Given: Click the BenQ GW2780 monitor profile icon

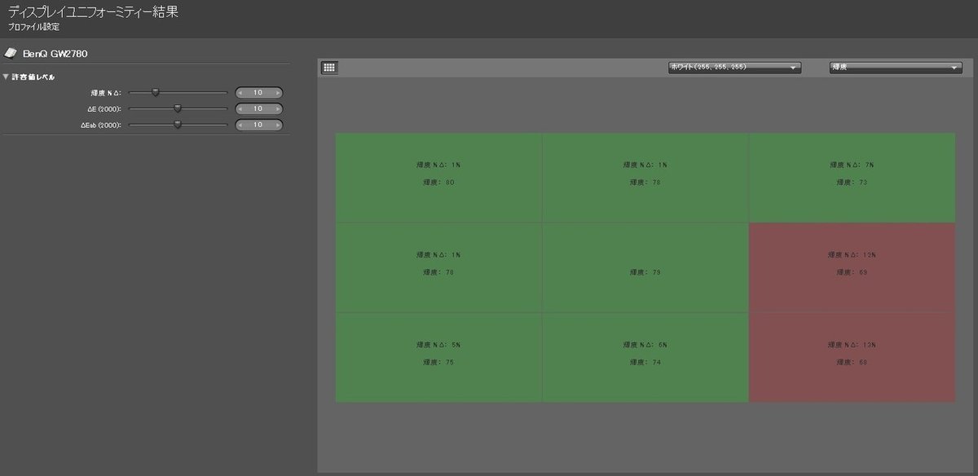Looking at the screenshot, I should tap(11, 54).
